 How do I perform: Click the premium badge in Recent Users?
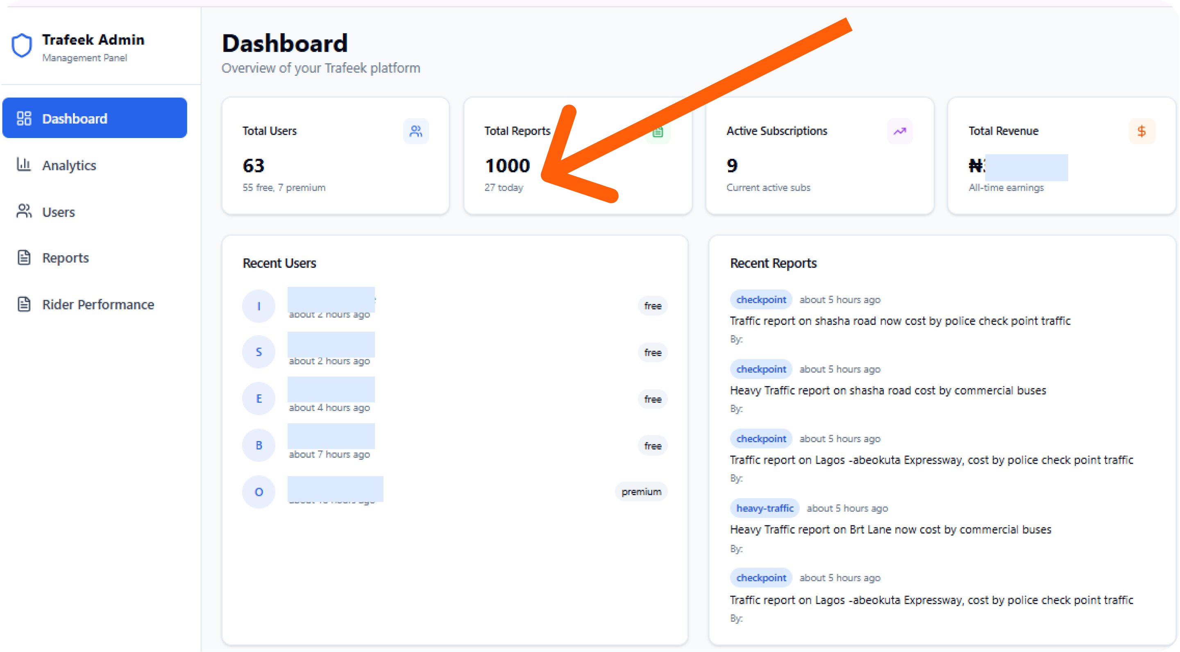[641, 492]
